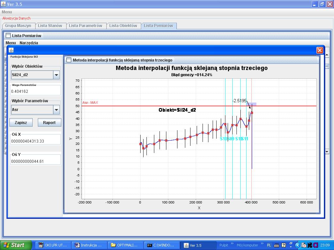Viewport: 334px width, 250px height.
Task: Click the Lista Pomiarów scrollbar thumb
Action: click(327, 66)
